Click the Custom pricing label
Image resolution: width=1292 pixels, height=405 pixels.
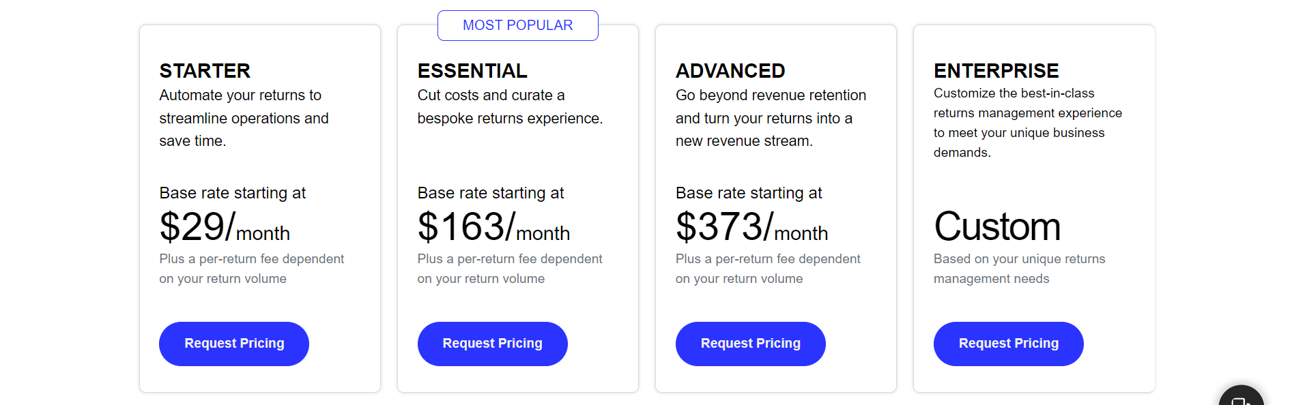(997, 227)
